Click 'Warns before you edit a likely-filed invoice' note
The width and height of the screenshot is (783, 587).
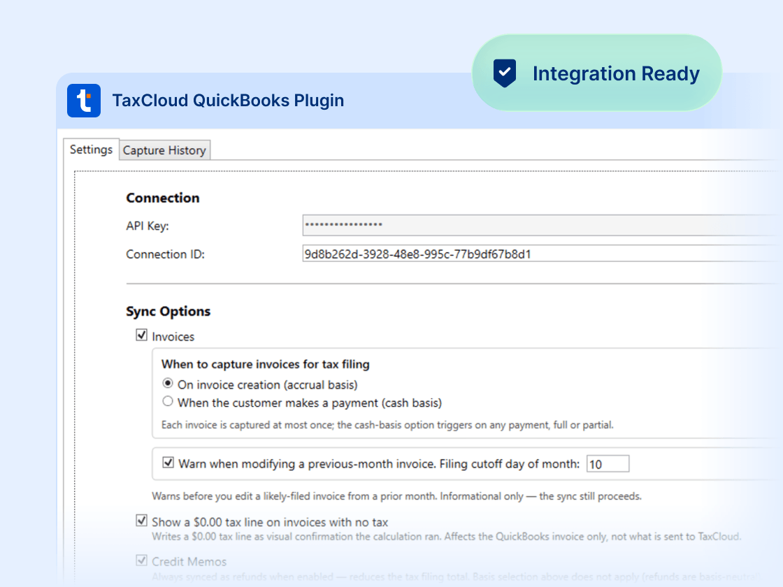pos(396,496)
